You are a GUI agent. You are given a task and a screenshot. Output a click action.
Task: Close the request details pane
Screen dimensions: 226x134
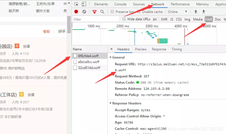[x=111, y=49]
